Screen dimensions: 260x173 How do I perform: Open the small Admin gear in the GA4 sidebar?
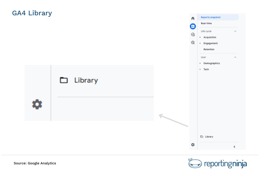point(193,145)
